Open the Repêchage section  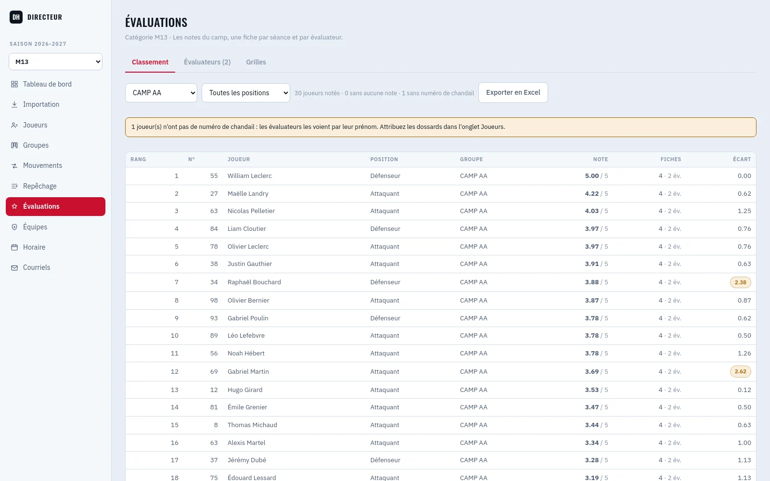(55, 186)
